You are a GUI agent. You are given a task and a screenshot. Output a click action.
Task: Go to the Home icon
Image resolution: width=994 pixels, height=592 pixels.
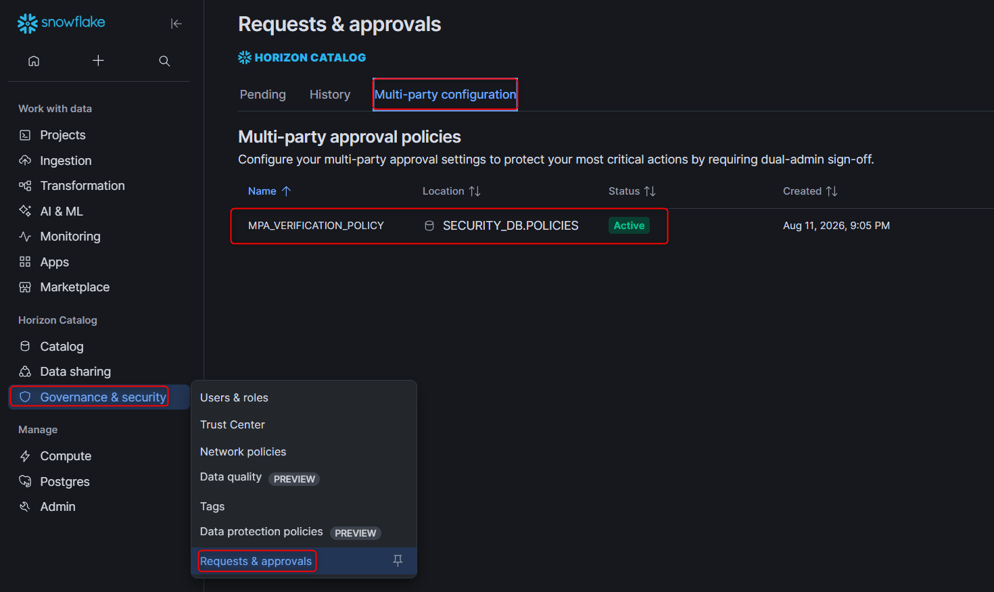click(x=34, y=61)
